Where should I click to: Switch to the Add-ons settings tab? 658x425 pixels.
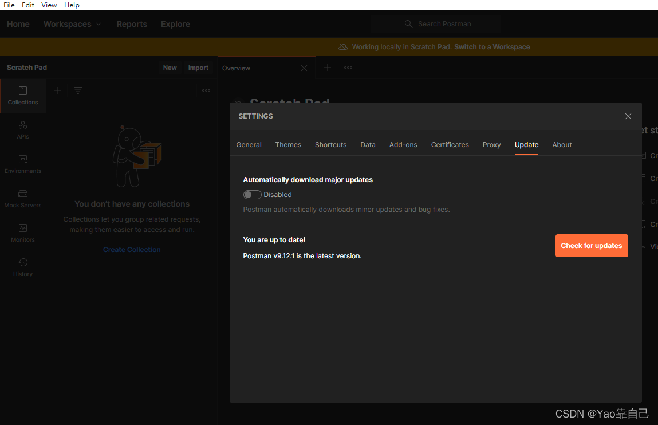403,145
